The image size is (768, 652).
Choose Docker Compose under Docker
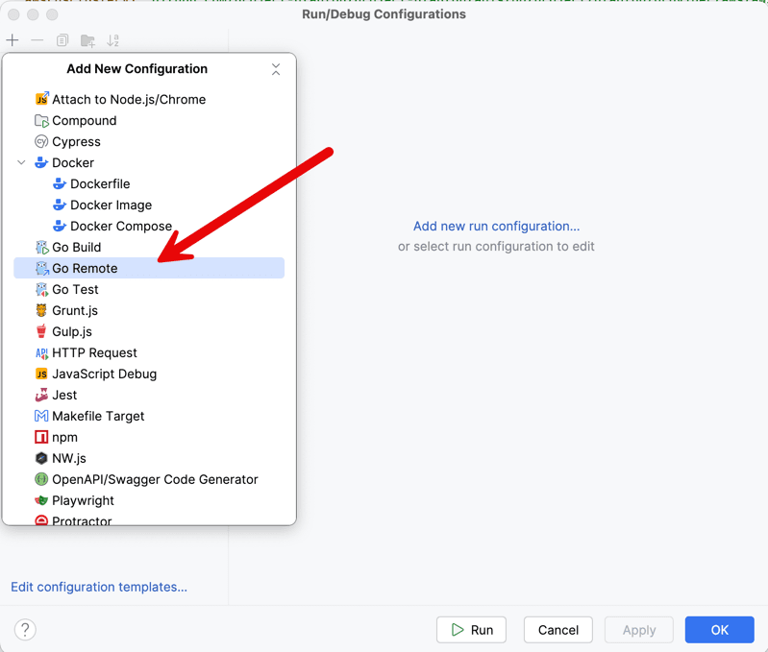pyautogui.click(x=149, y=226)
